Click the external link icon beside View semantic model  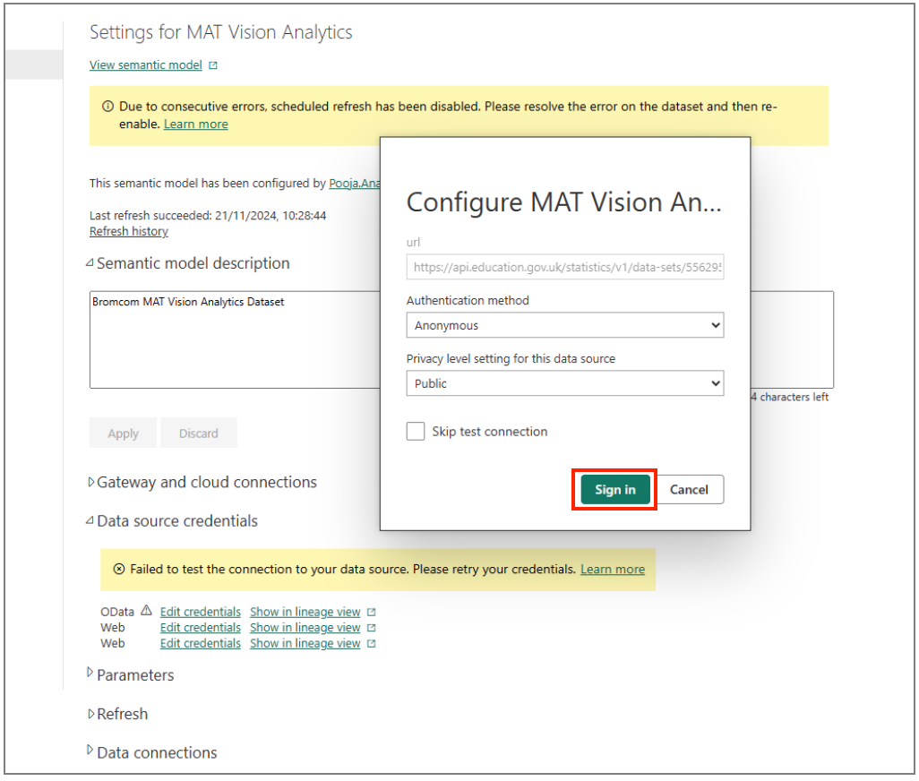point(213,65)
